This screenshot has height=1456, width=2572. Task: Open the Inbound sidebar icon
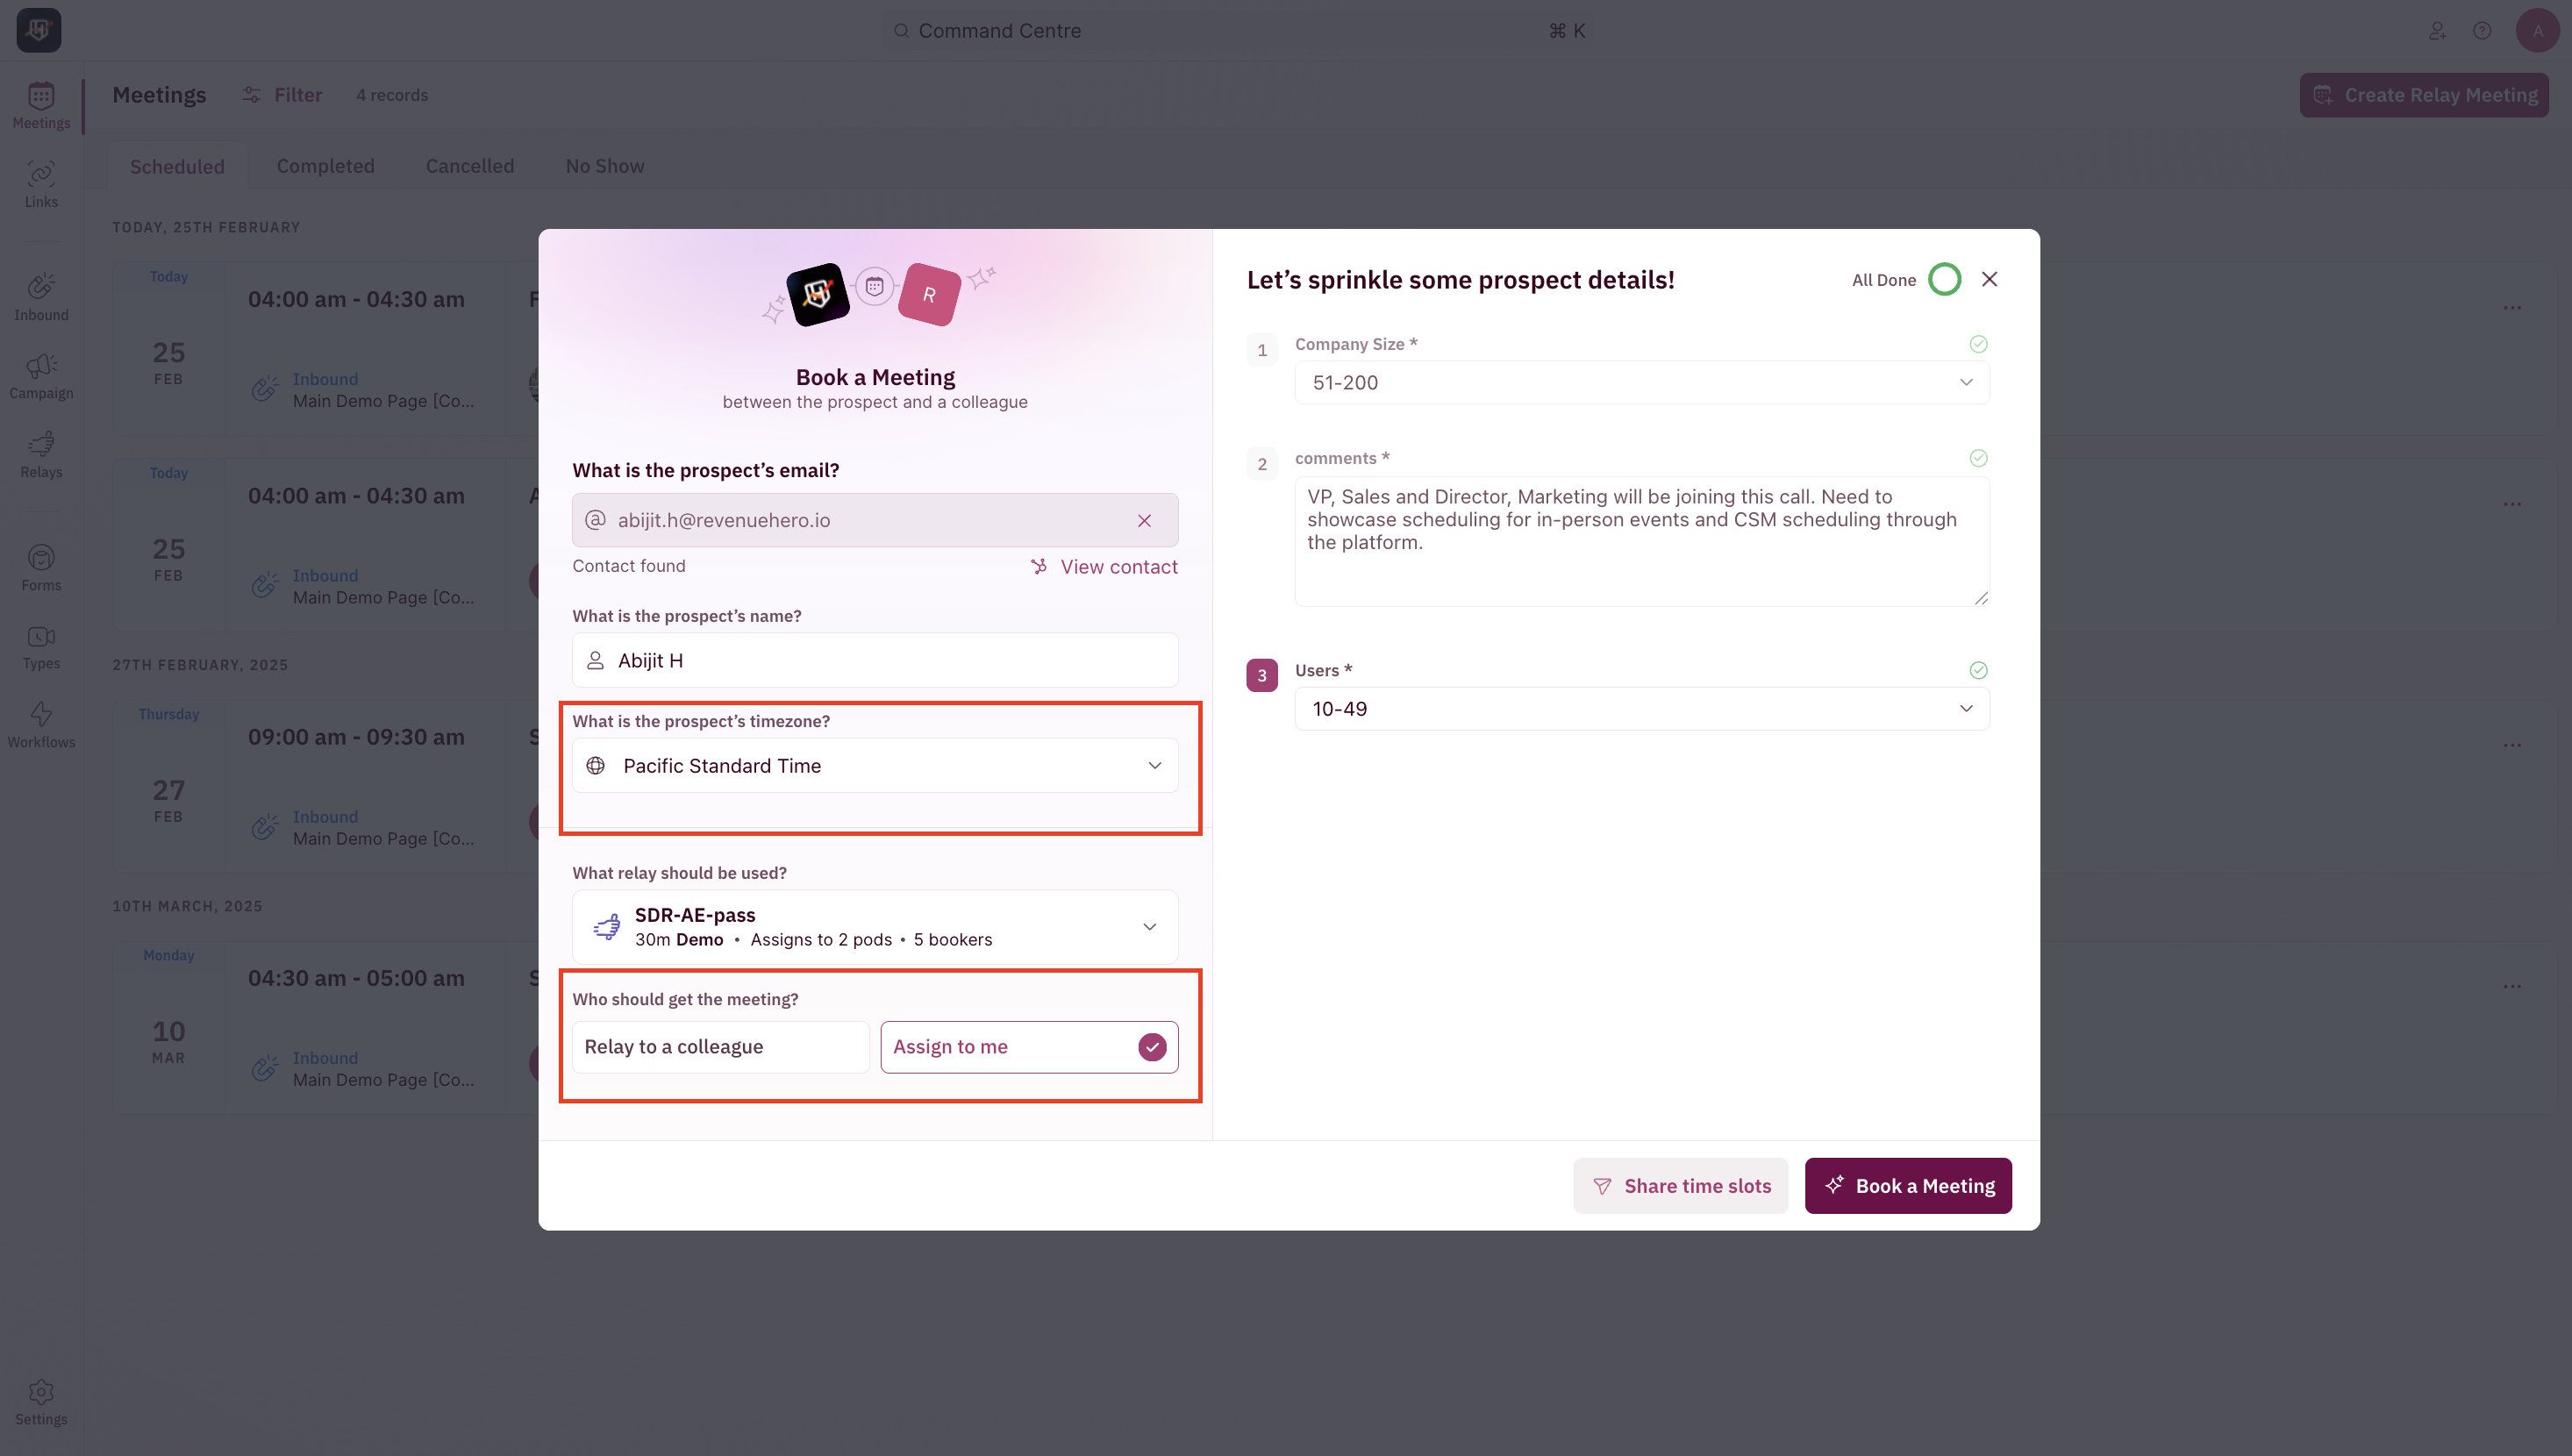click(41, 297)
